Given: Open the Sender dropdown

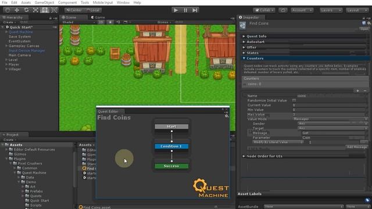Looking at the screenshot, I should tap(332, 124).
